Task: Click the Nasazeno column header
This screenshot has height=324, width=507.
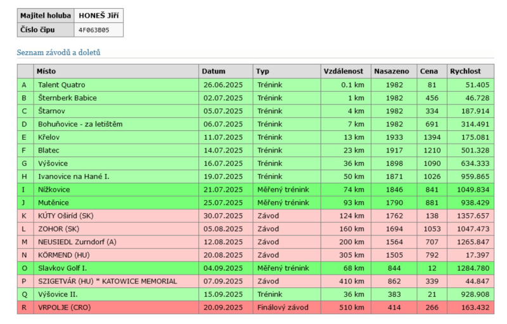Action: point(391,72)
